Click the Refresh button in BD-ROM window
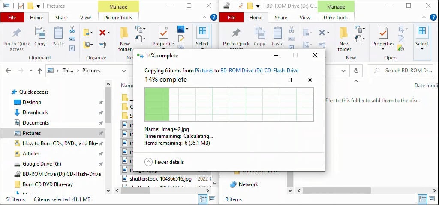This screenshot has height=205, width=439. 356,71
